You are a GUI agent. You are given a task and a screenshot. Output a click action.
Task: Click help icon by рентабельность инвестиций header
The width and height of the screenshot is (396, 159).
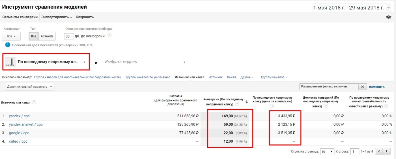(x=386, y=106)
